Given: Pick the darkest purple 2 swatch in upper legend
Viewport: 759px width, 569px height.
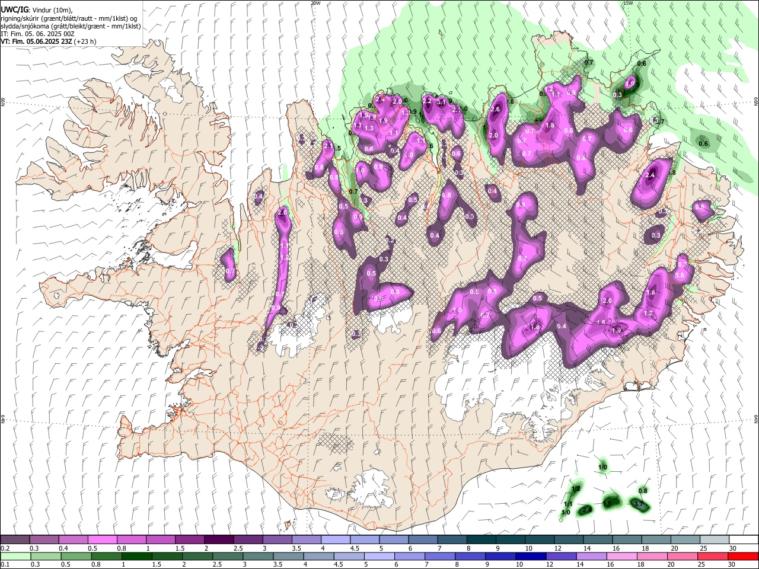Looking at the screenshot, I should pyautogui.click(x=219, y=540).
